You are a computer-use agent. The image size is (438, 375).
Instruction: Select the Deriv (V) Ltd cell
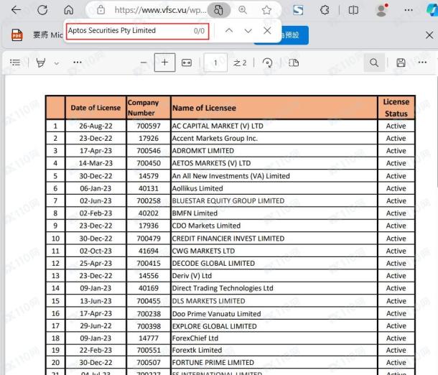click(x=274, y=276)
